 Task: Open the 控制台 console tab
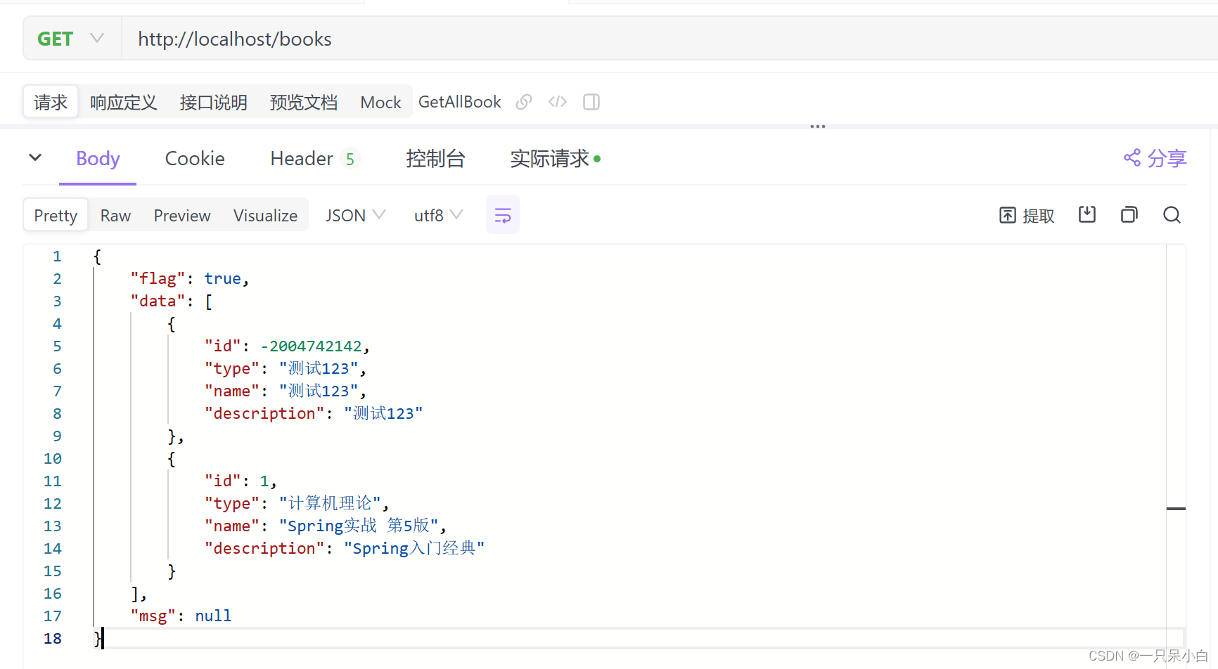coord(436,158)
